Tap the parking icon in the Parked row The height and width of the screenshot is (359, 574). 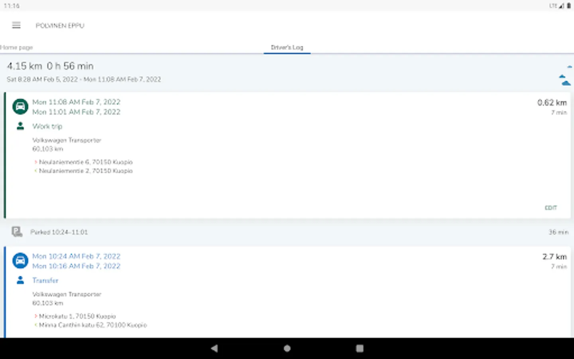pyautogui.click(x=17, y=232)
